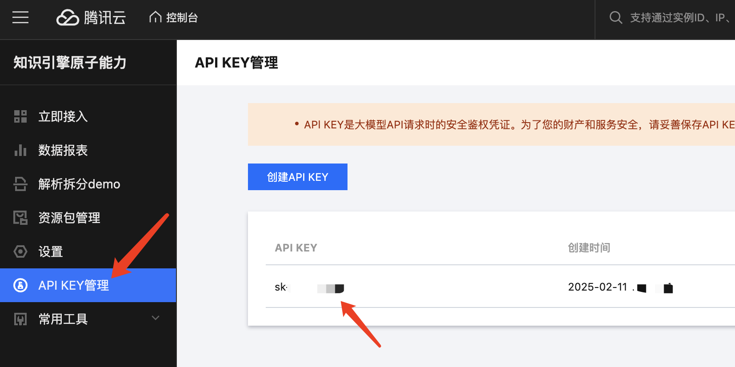The image size is (735, 367).
Task: Open the 控制台 console link
Action: [182, 17]
